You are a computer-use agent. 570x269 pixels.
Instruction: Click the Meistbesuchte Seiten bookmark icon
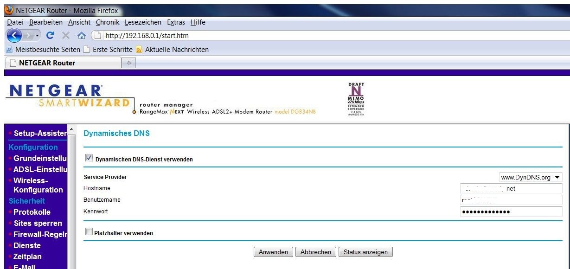point(9,49)
